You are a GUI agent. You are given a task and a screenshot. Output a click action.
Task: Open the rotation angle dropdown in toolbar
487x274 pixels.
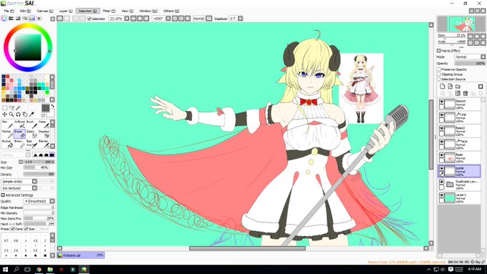[168, 19]
